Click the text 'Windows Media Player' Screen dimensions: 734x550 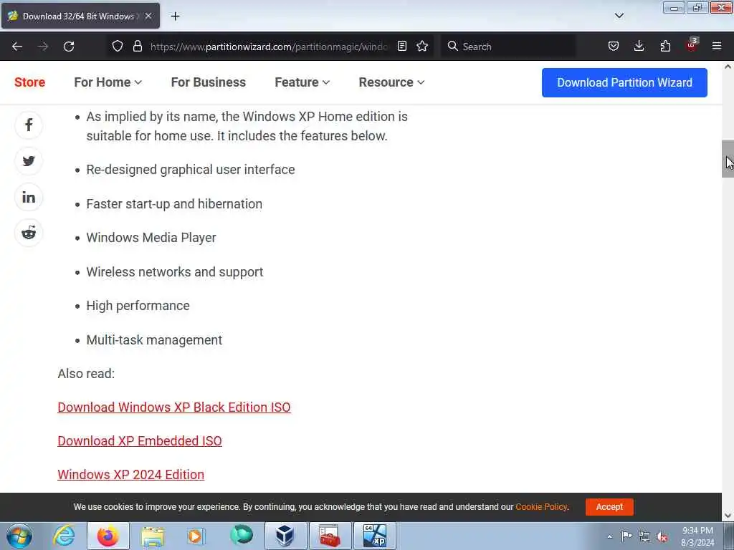[x=151, y=238]
